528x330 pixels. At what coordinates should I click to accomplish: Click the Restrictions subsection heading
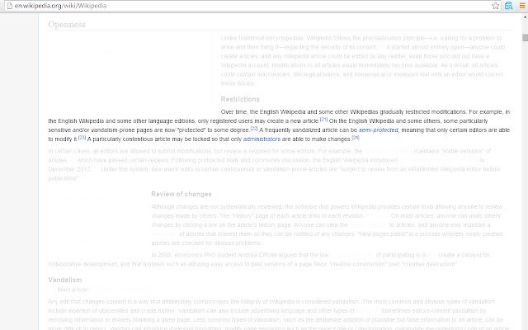(x=240, y=99)
